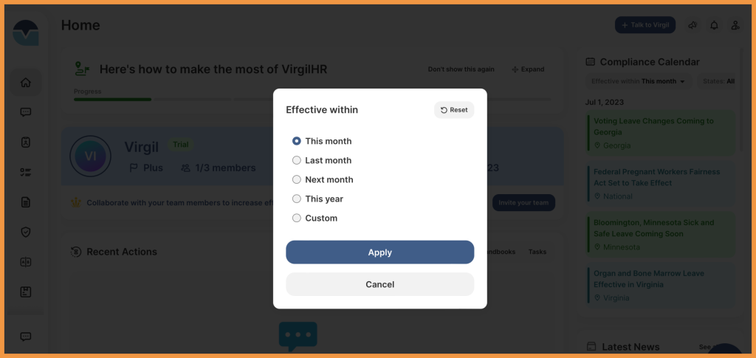Open the States filter dropdown
The width and height of the screenshot is (756, 358).
point(718,81)
